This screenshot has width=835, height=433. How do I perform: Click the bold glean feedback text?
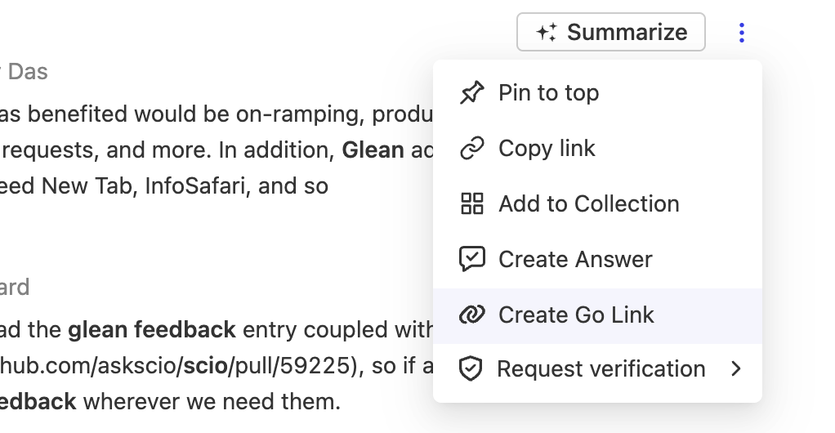coord(152,330)
